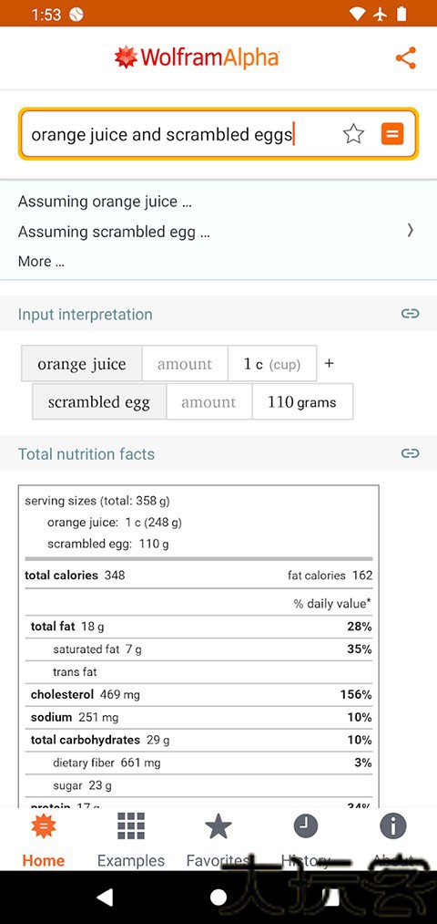The width and height of the screenshot is (437, 924).
Task: Expand assumptions with right chevron
Action: click(x=411, y=231)
